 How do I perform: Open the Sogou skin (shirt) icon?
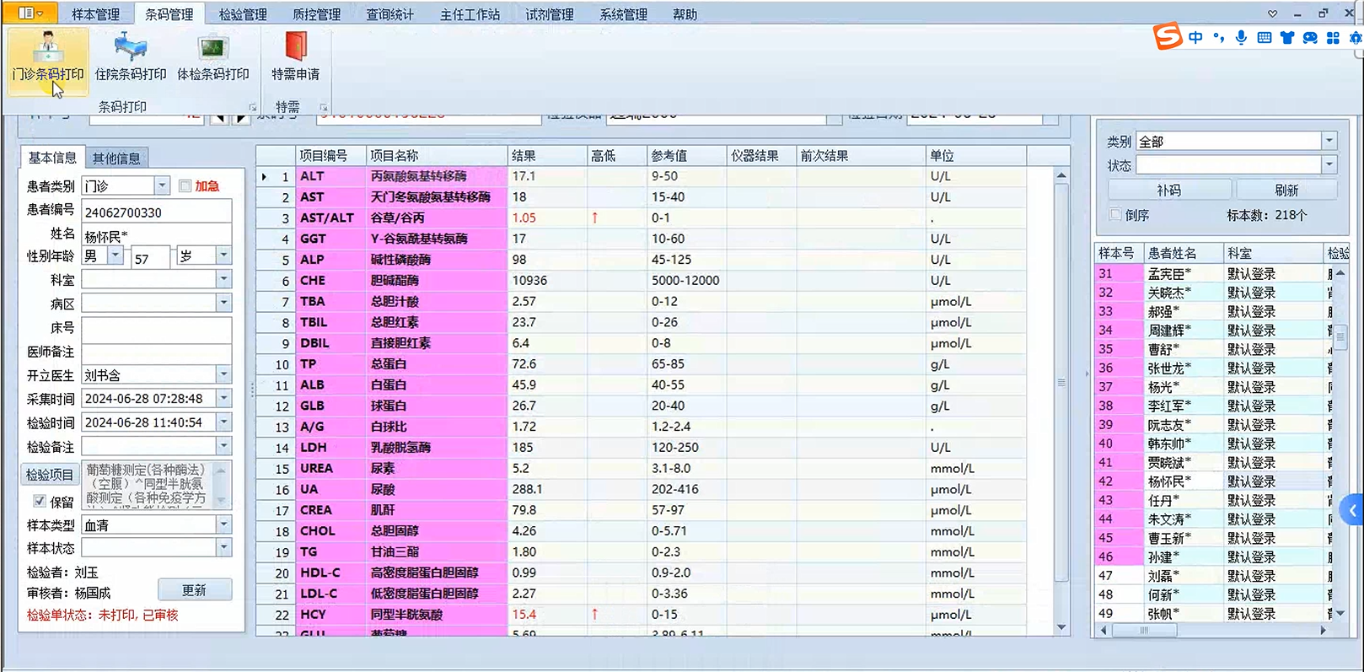pyautogui.click(x=1286, y=38)
